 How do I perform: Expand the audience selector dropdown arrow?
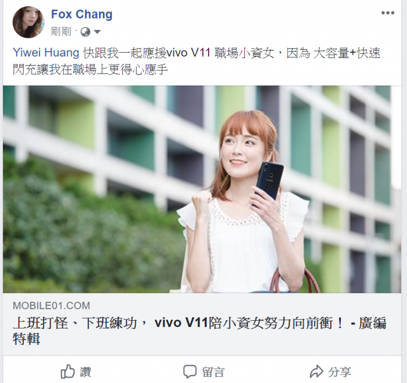(x=97, y=32)
